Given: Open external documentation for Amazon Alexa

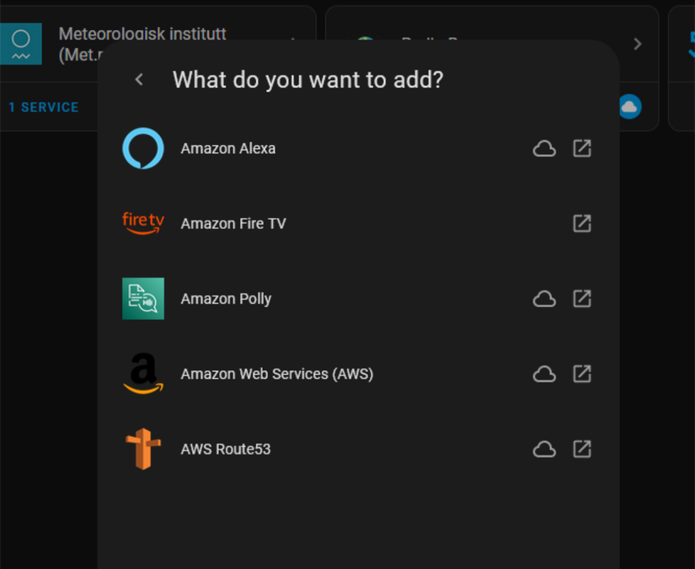Looking at the screenshot, I should pyautogui.click(x=582, y=148).
